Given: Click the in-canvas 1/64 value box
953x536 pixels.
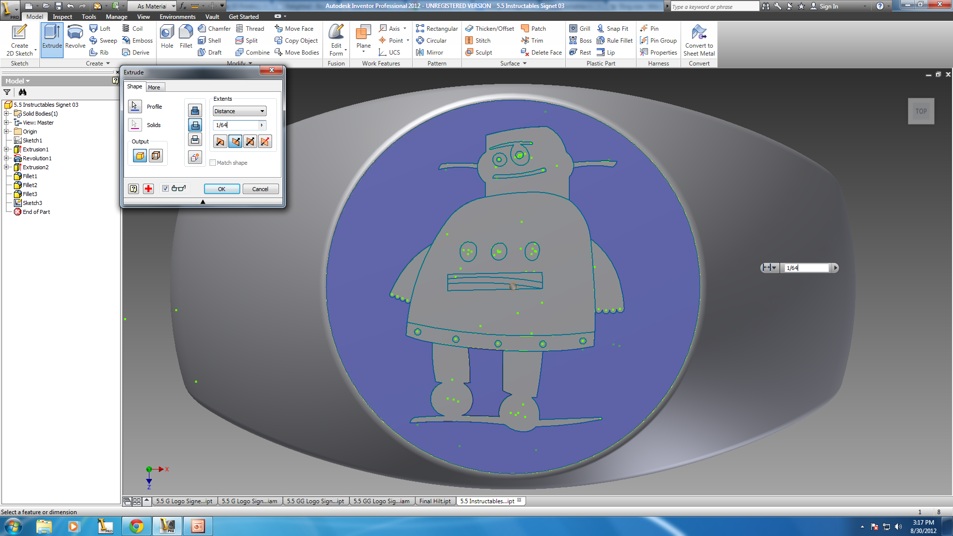Looking at the screenshot, I should coord(807,268).
